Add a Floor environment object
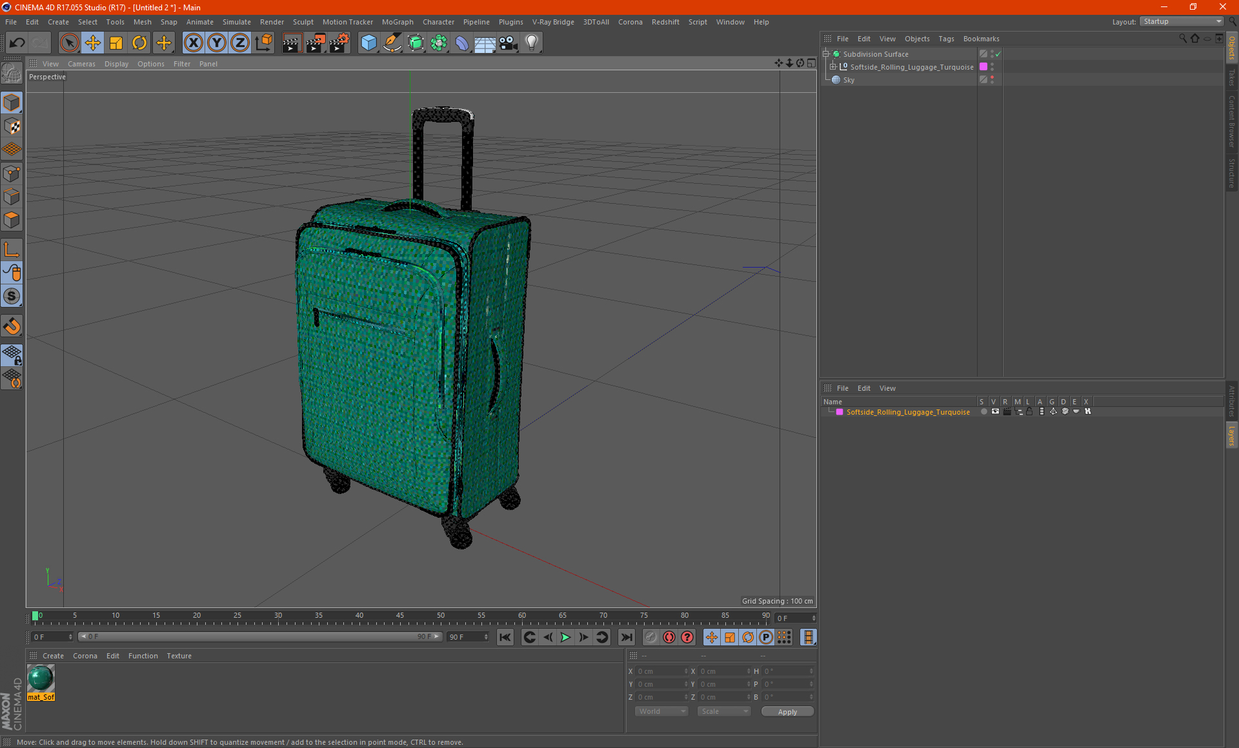 485,43
